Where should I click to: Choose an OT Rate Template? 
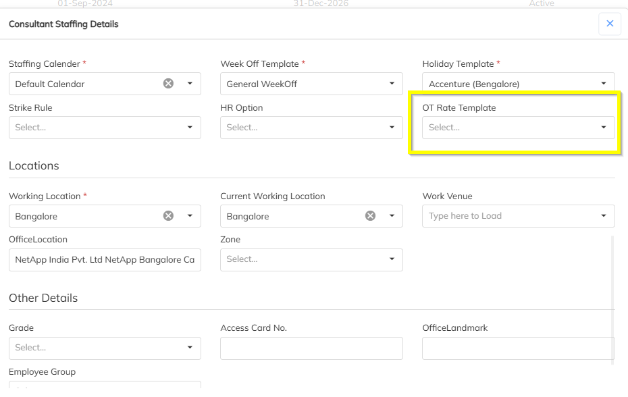518,128
